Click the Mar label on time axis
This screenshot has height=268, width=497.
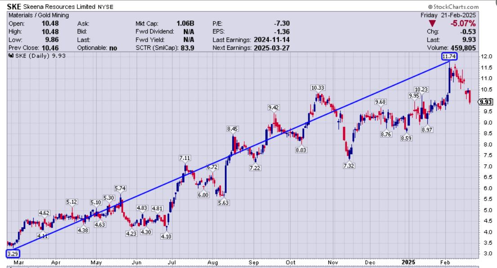[19, 263]
